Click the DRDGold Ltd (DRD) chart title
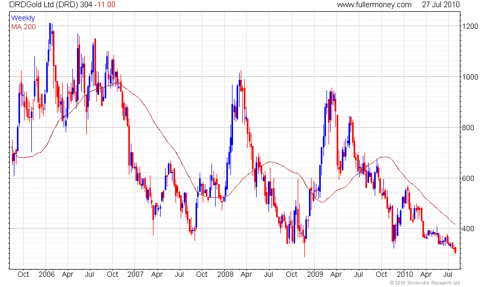This screenshot has width=503, height=287. click(44, 5)
